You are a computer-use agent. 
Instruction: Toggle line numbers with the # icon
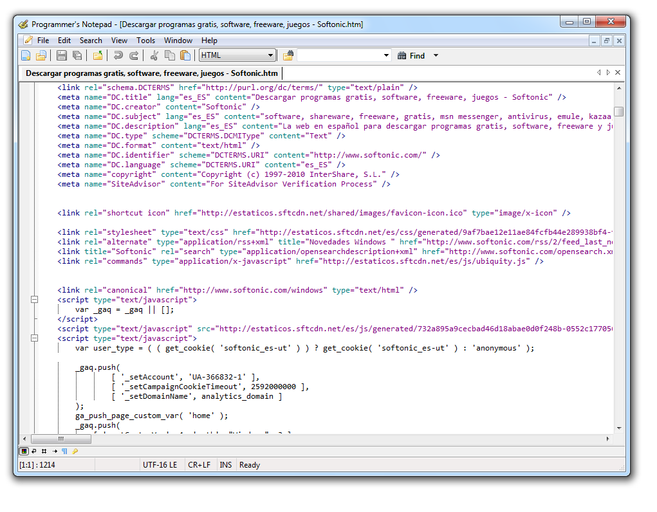point(44,451)
